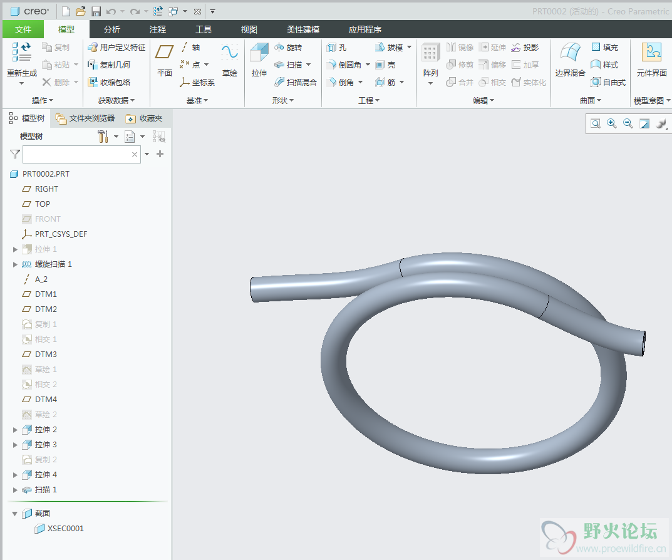Click the Zoom In view icon
Screen dimensions: 672x560
click(612, 124)
